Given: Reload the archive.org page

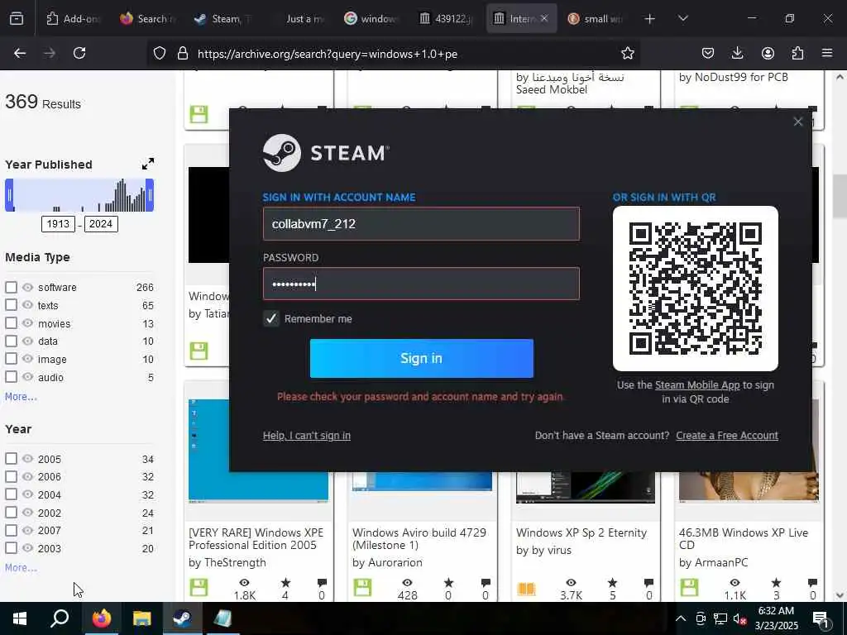Looking at the screenshot, I should pyautogui.click(x=79, y=53).
